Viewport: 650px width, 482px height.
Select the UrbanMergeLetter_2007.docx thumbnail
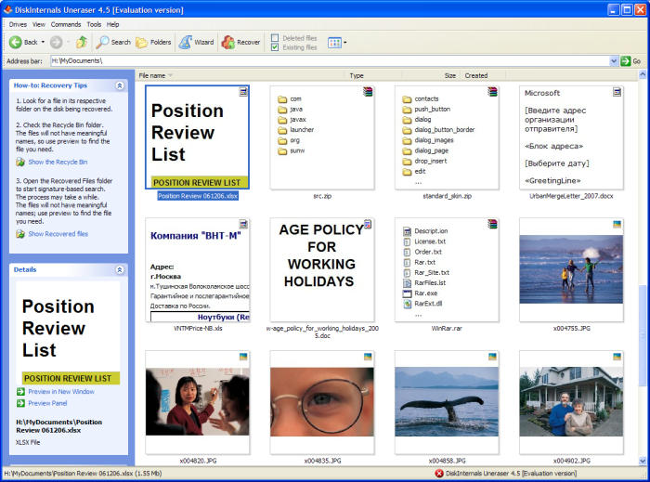(571, 137)
